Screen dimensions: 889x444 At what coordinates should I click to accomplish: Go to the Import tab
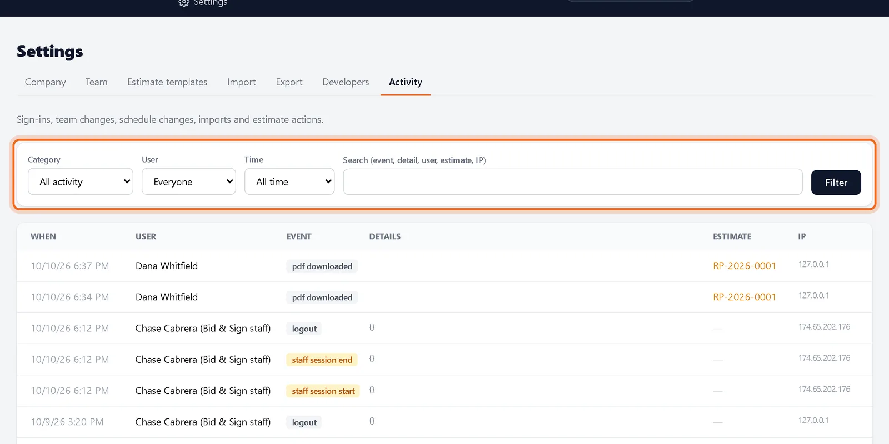[x=242, y=82]
